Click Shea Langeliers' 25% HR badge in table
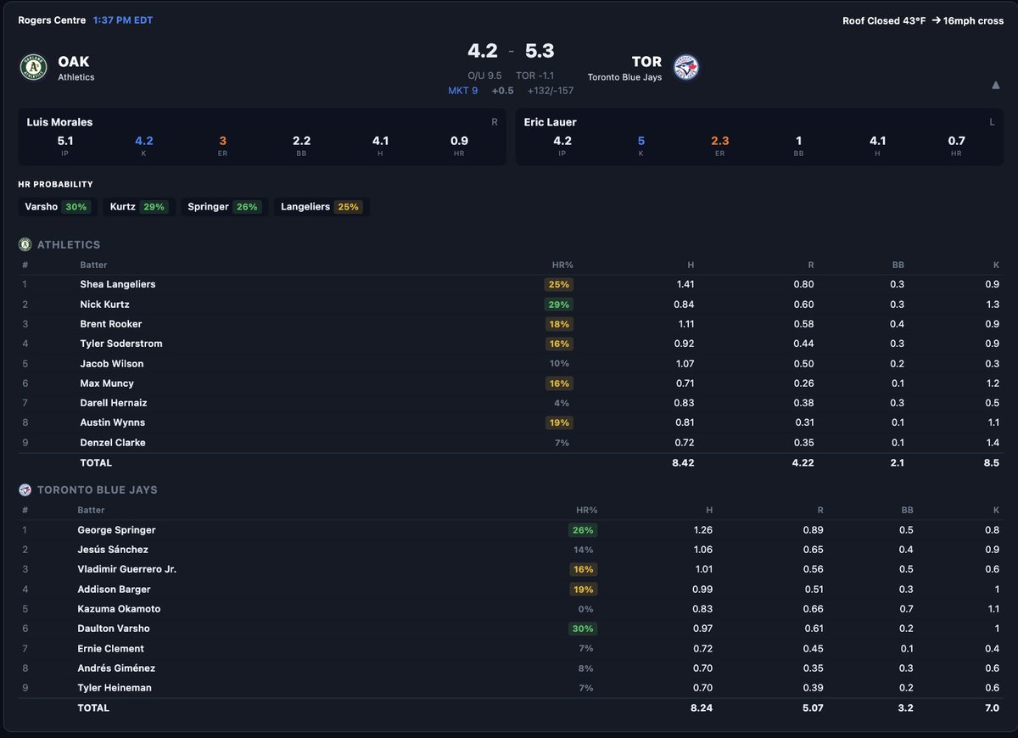 point(559,284)
